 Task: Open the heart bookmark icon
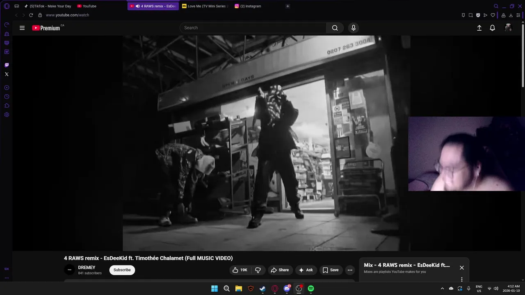pos(493,15)
